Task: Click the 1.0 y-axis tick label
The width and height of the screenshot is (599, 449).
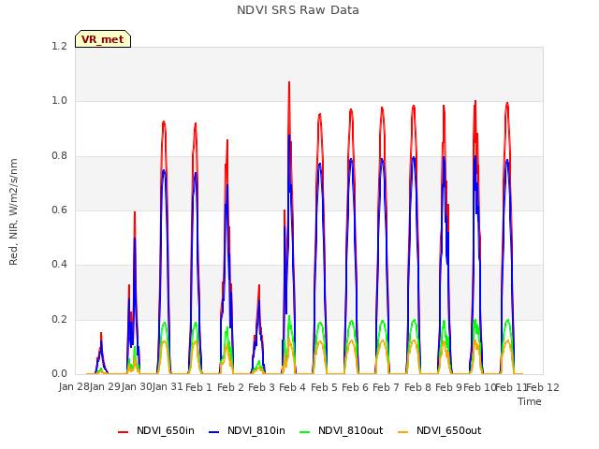Action: 59,101
